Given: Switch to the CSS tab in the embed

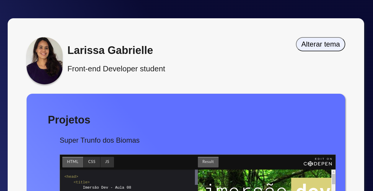Looking at the screenshot, I should [x=92, y=162].
